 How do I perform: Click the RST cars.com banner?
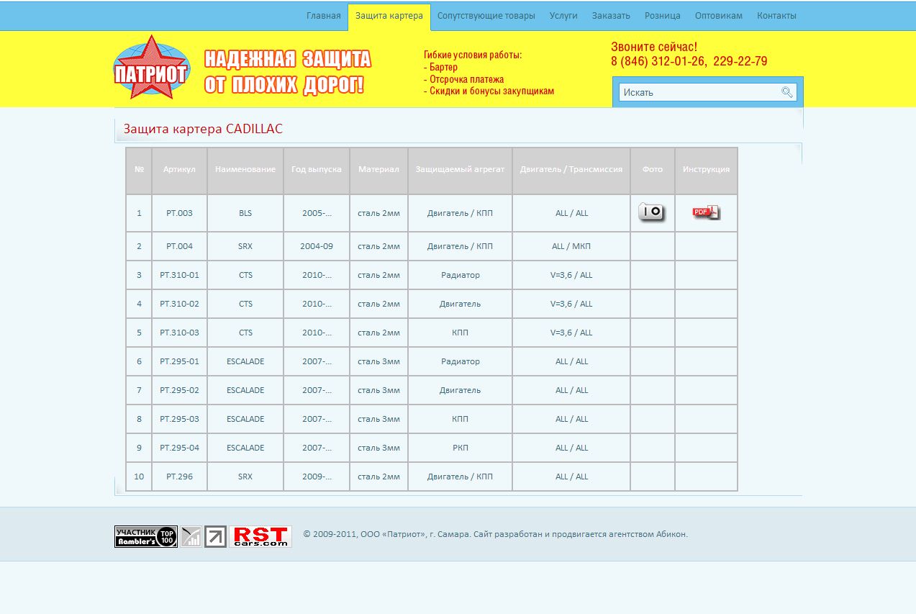click(x=261, y=536)
